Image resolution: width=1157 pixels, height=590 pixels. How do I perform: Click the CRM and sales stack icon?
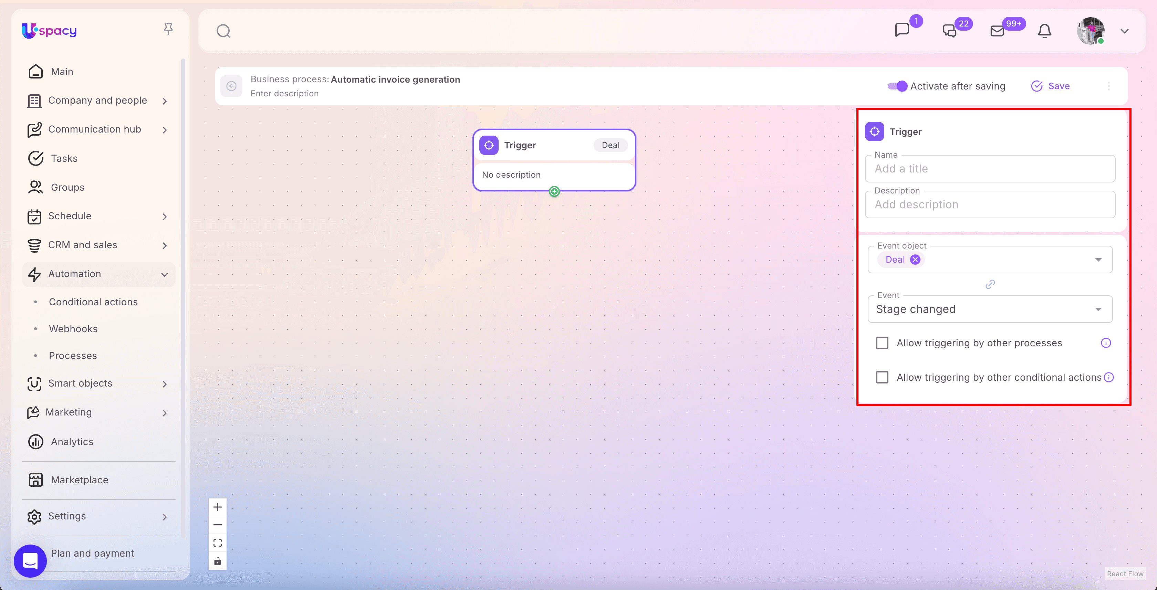[34, 245]
